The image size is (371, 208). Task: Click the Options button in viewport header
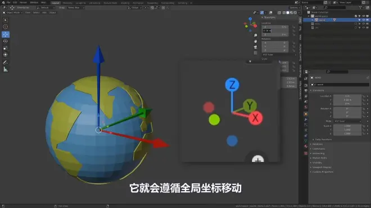click(x=295, y=7)
